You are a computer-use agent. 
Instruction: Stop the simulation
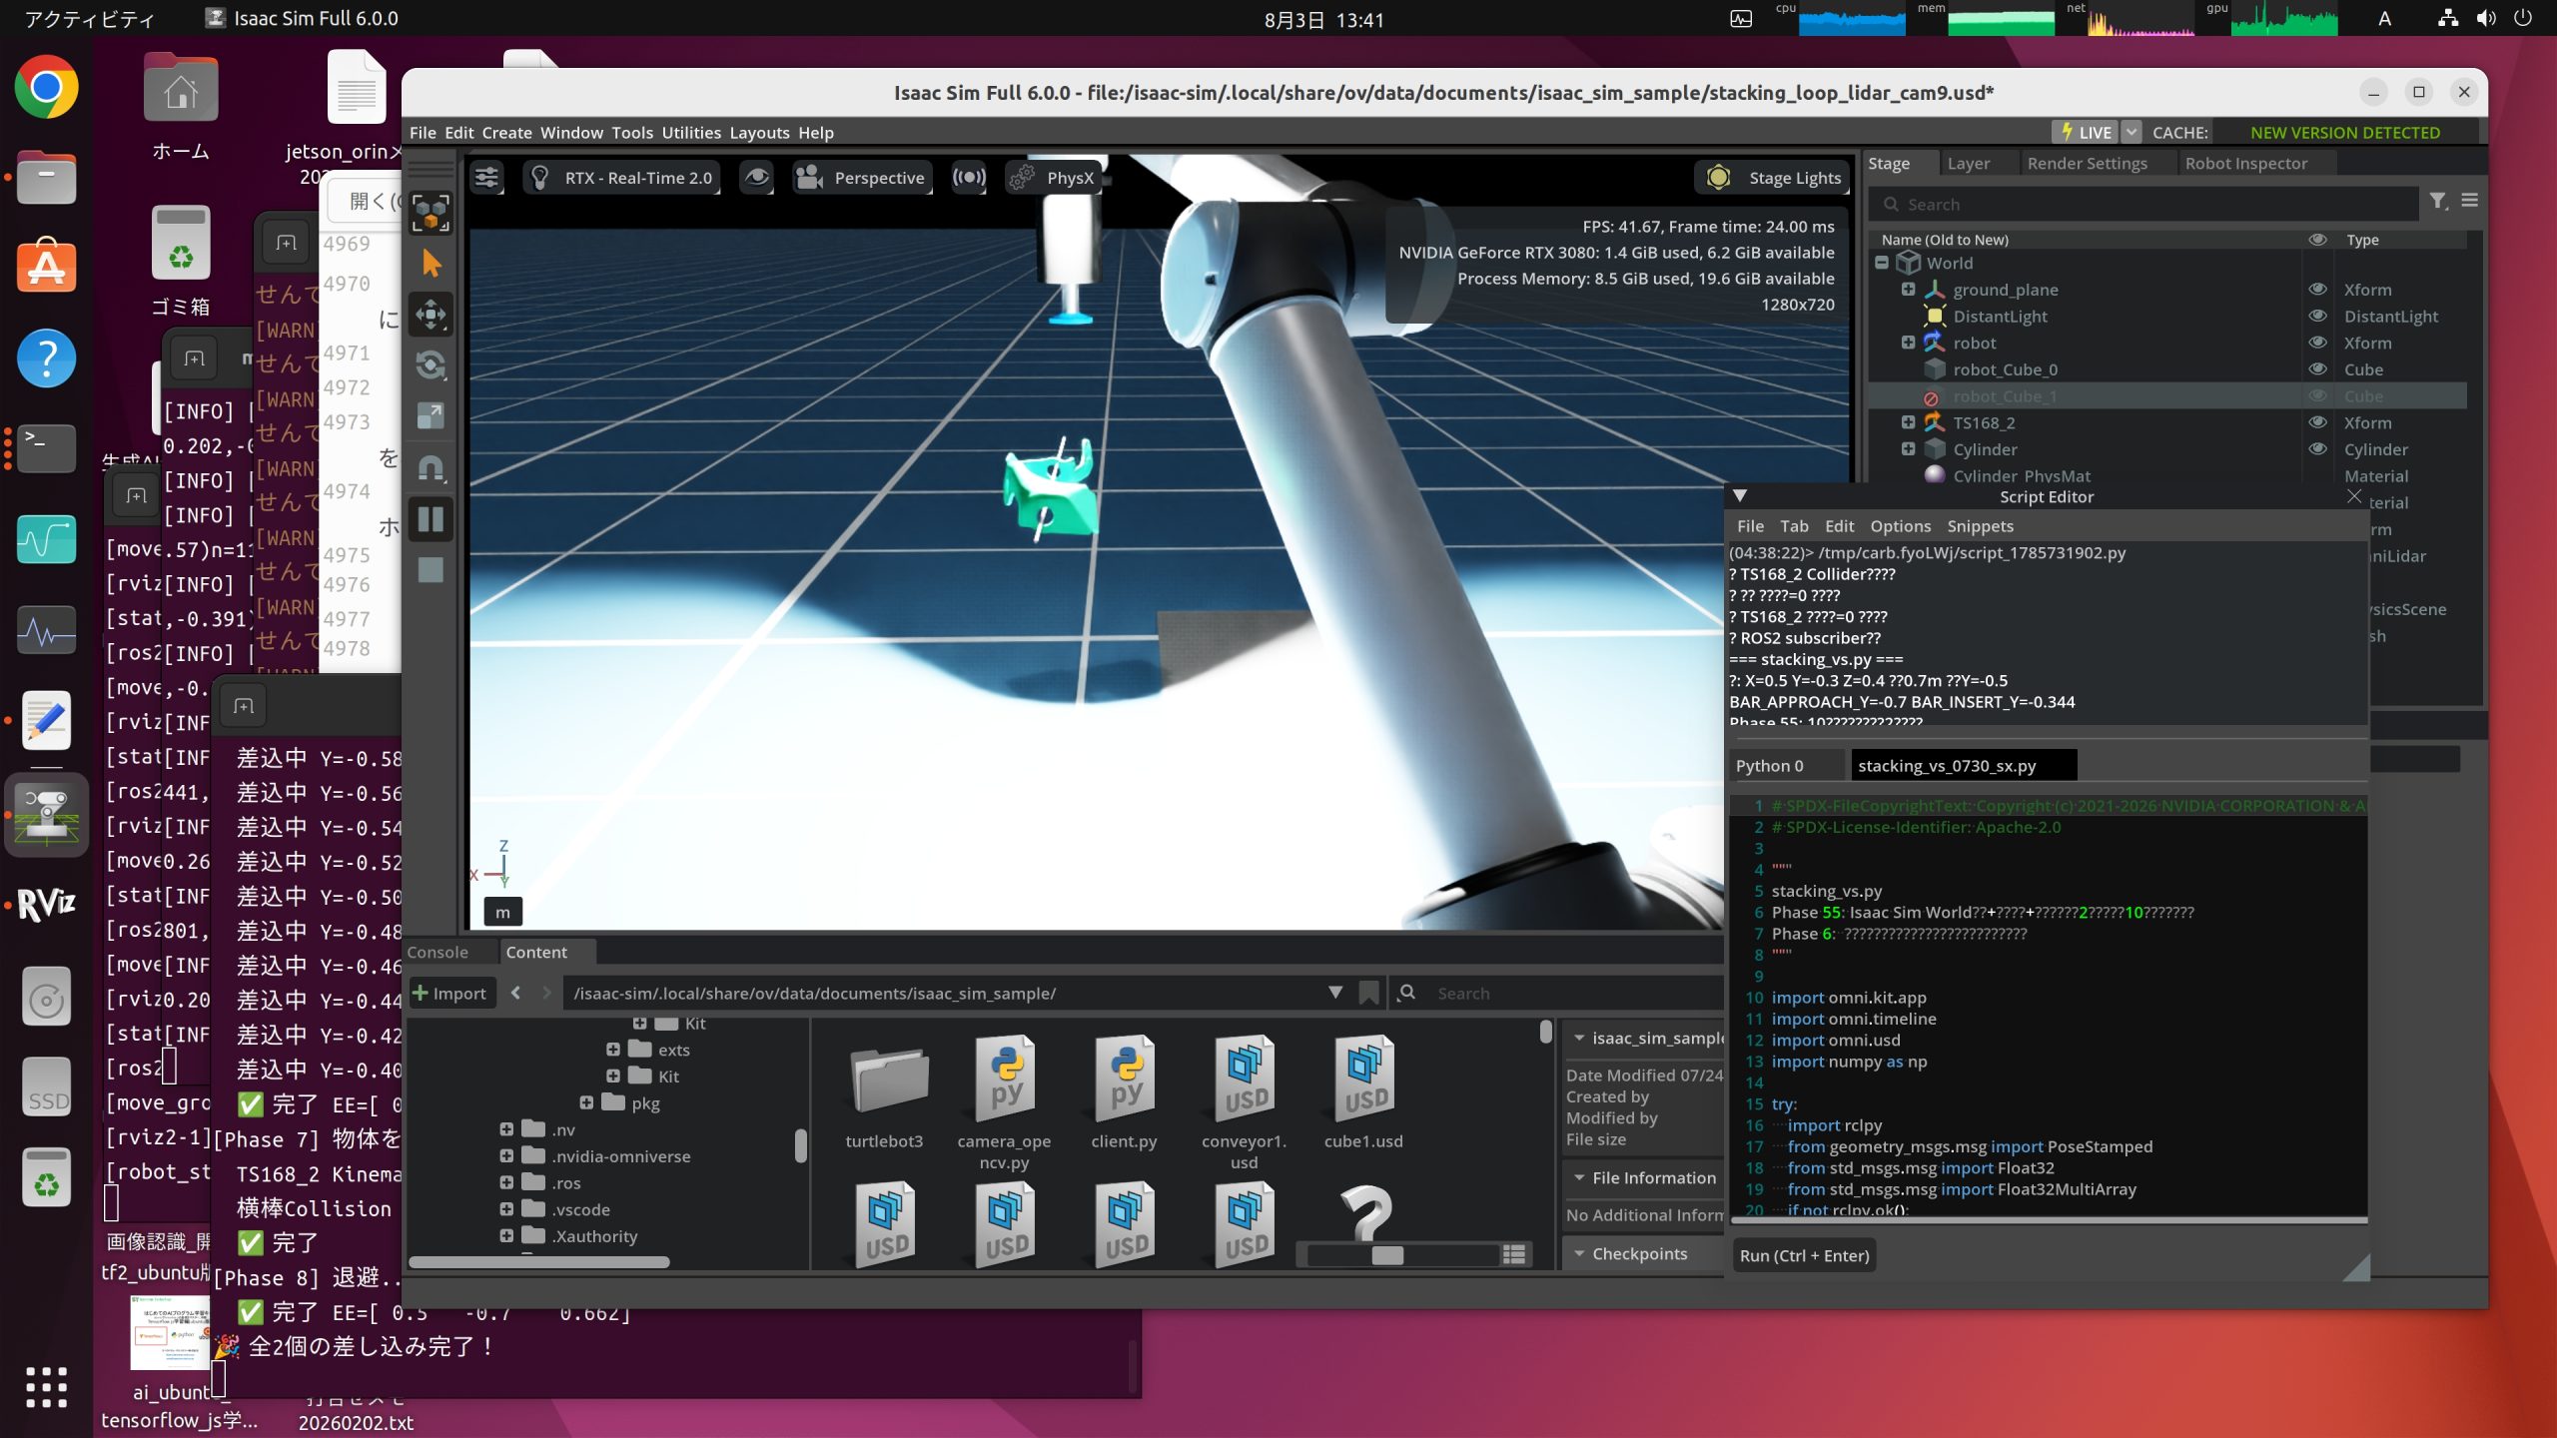(x=430, y=570)
